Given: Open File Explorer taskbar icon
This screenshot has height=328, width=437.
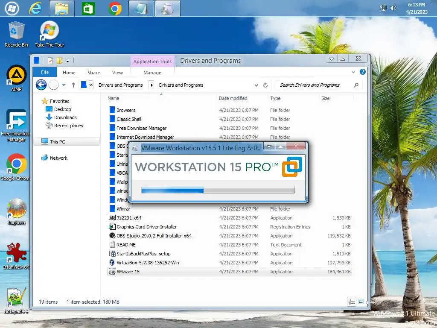Looking at the screenshot, I should click(62, 9).
